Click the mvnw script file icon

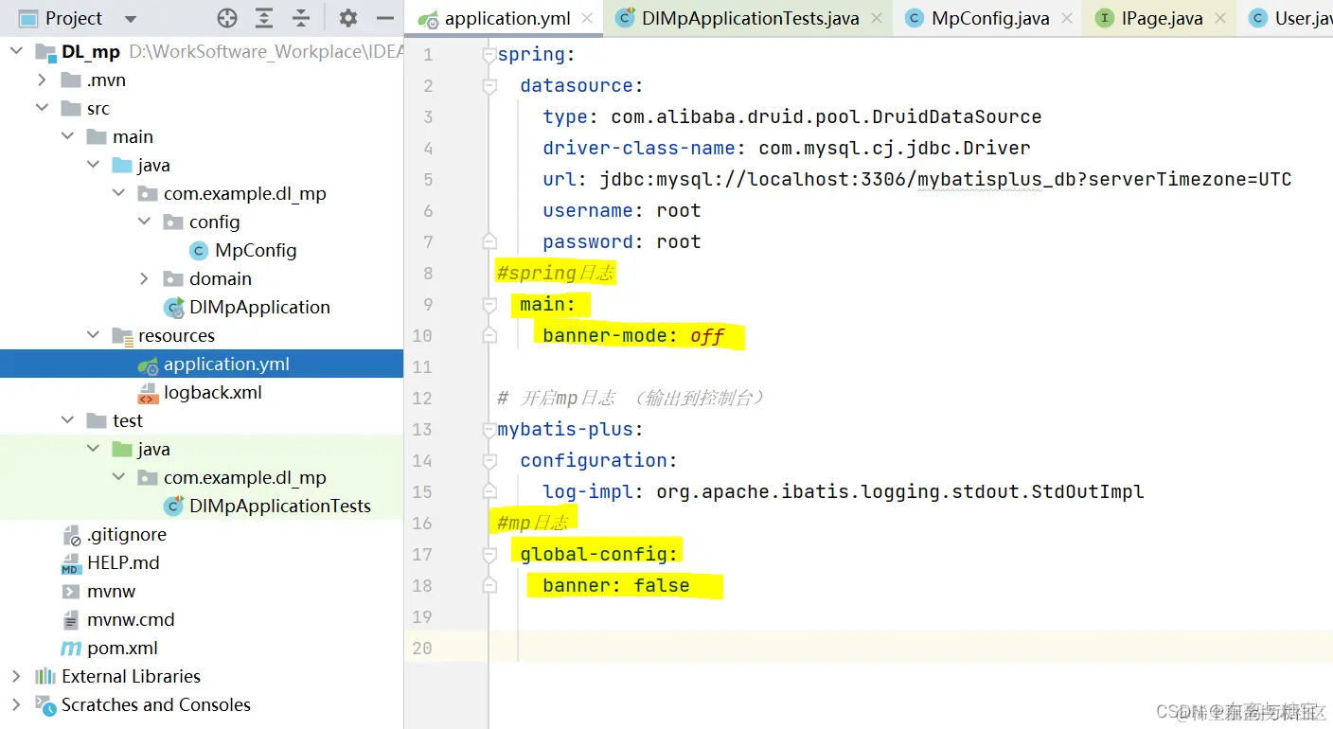[x=71, y=592]
